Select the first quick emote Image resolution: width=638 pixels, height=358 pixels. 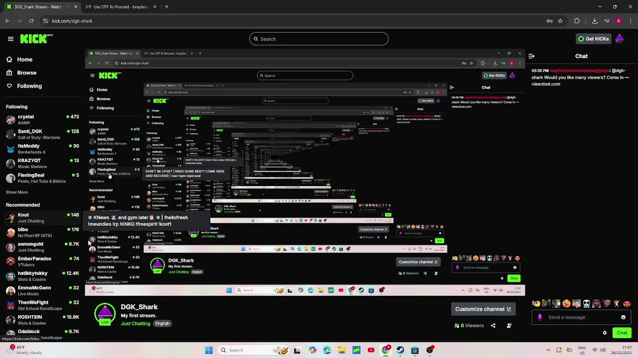pyautogui.click(x=536, y=304)
